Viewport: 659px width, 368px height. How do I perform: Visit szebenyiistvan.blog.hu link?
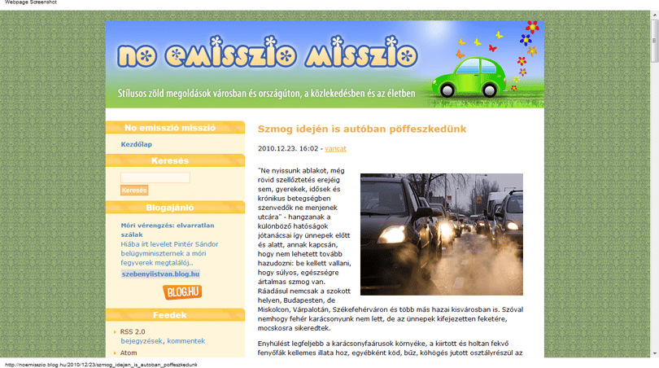160,274
